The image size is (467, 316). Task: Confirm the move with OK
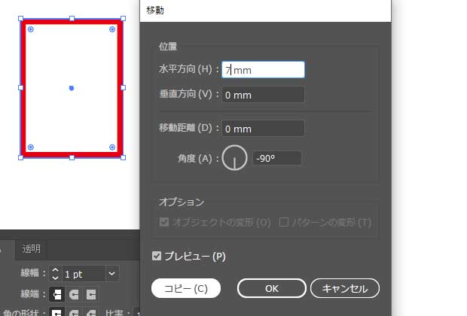pyautogui.click(x=271, y=288)
